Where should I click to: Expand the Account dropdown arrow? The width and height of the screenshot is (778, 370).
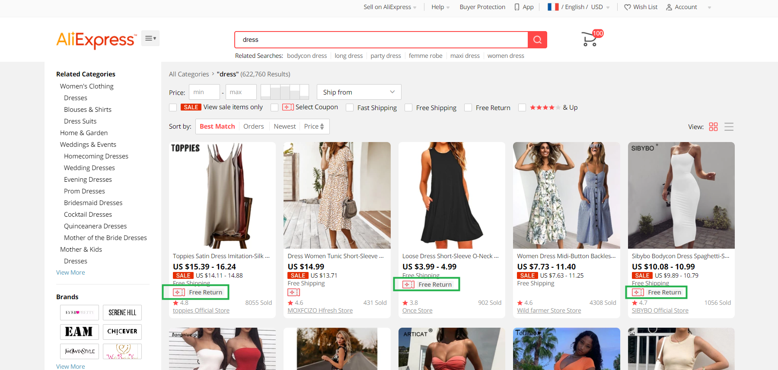pos(709,7)
